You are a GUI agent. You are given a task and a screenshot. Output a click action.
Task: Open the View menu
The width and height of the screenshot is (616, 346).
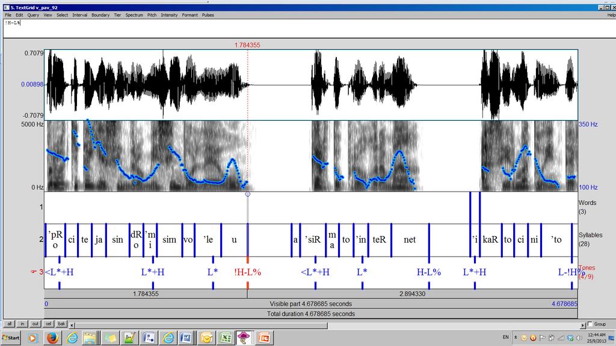point(48,15)
